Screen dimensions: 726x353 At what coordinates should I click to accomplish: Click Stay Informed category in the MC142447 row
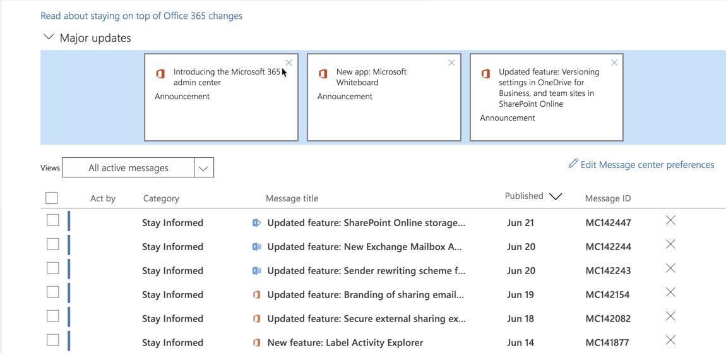(173, 223)
